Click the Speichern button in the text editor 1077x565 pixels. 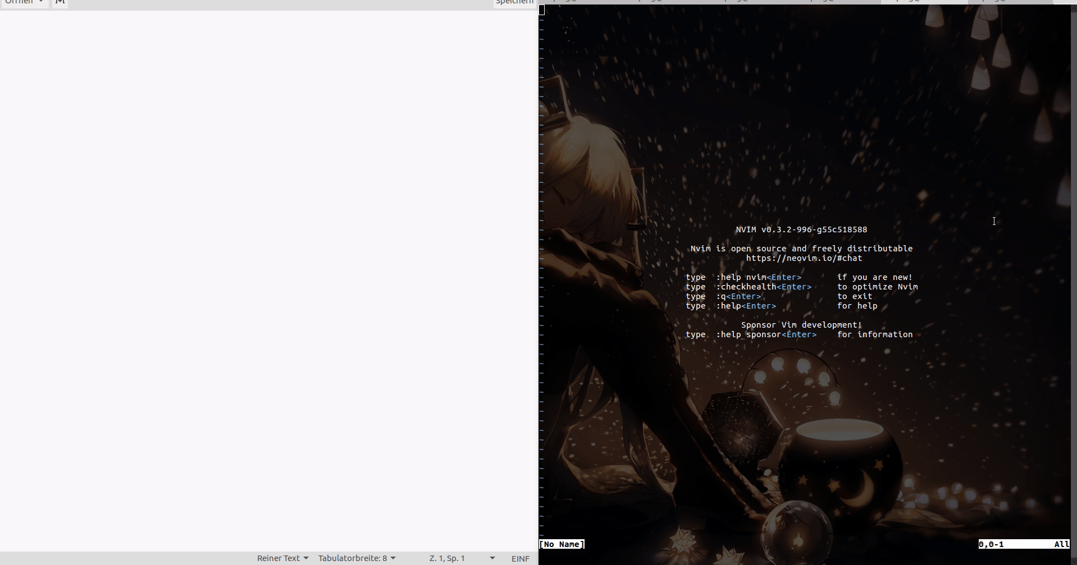(x=514, y=2)
